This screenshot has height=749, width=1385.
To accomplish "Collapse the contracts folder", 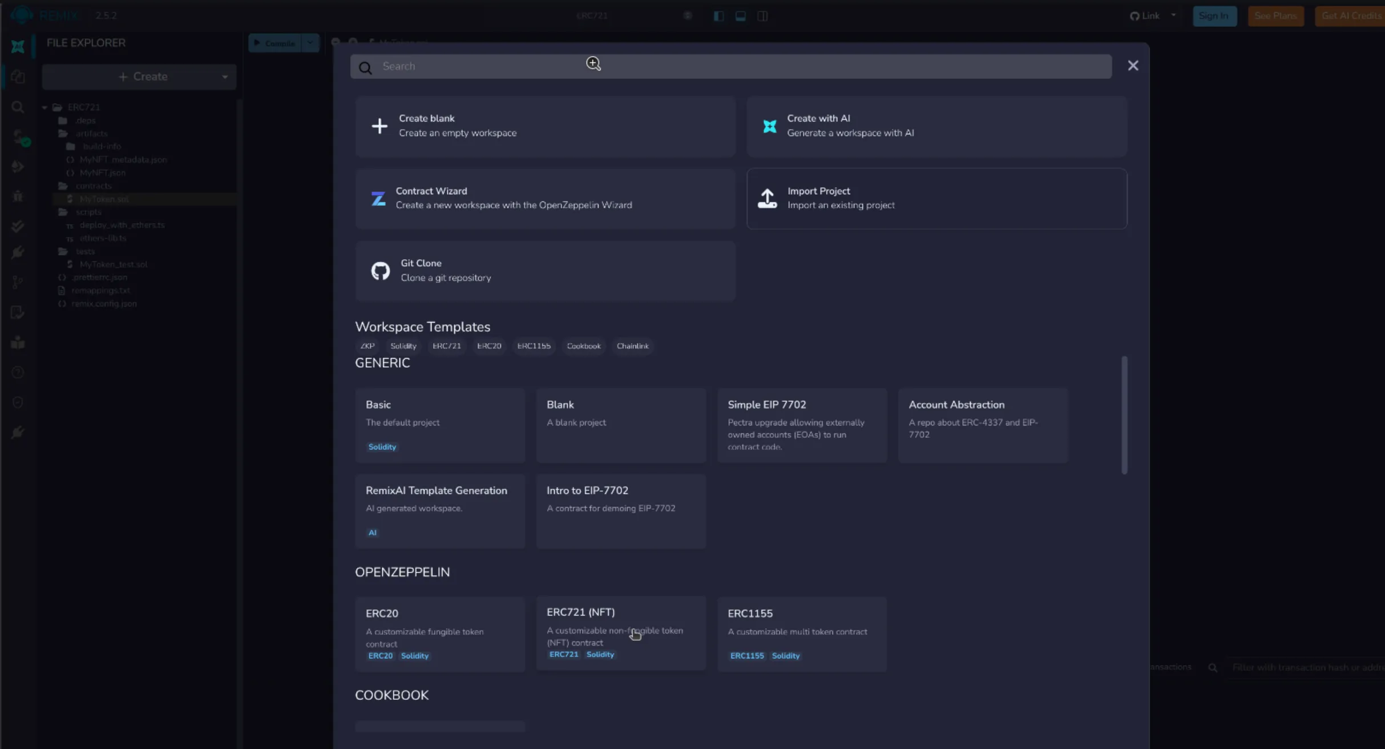I will [x=93, y=186].
